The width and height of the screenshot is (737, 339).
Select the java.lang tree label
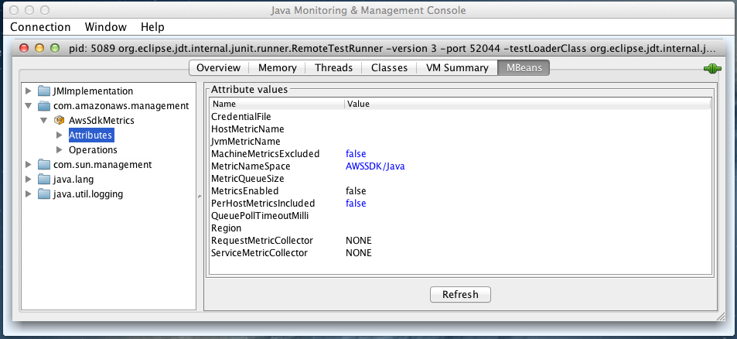[x=73, y=179]
